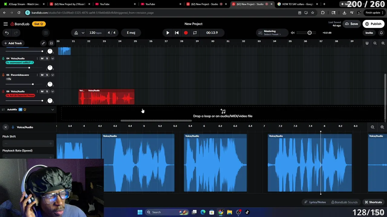
Task: Open the metronome options dropdown arrow
Action: pos(83,33)
